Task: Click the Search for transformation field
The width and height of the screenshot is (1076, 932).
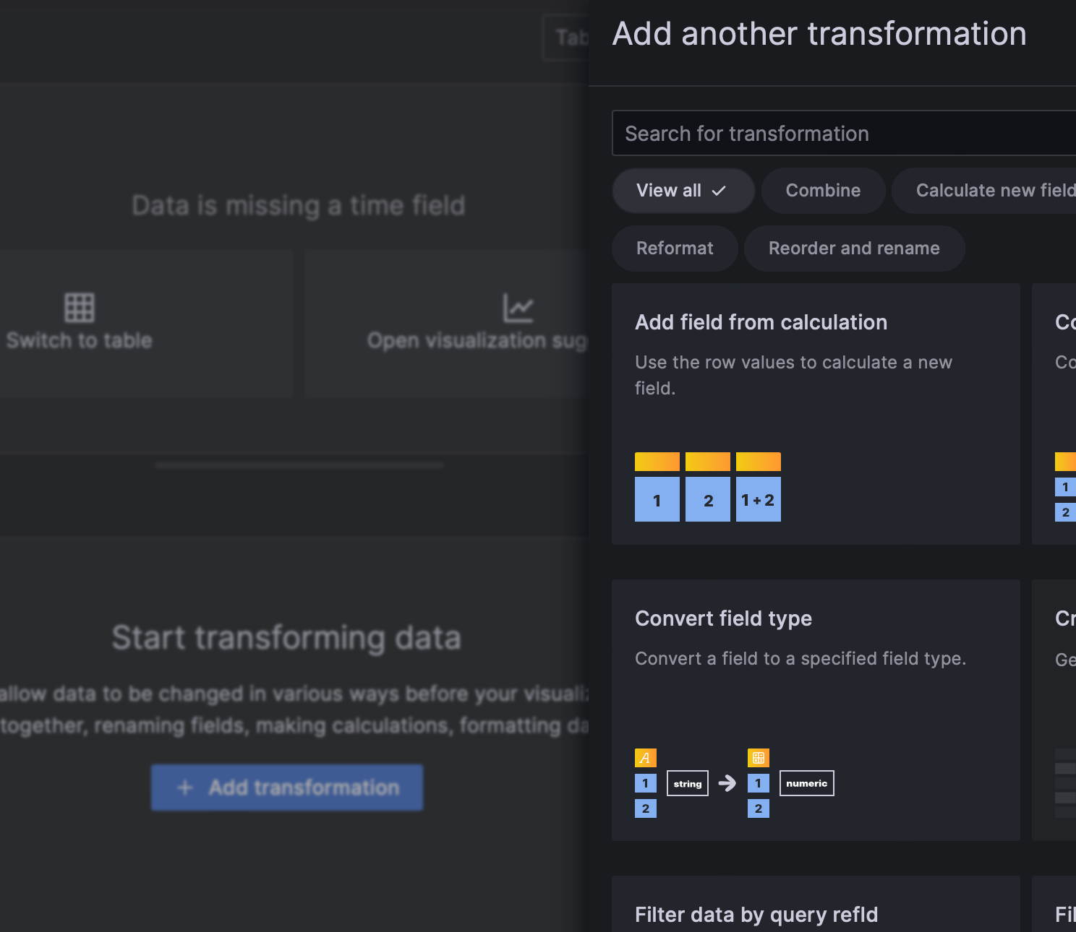Action: [x=844, y=133]
